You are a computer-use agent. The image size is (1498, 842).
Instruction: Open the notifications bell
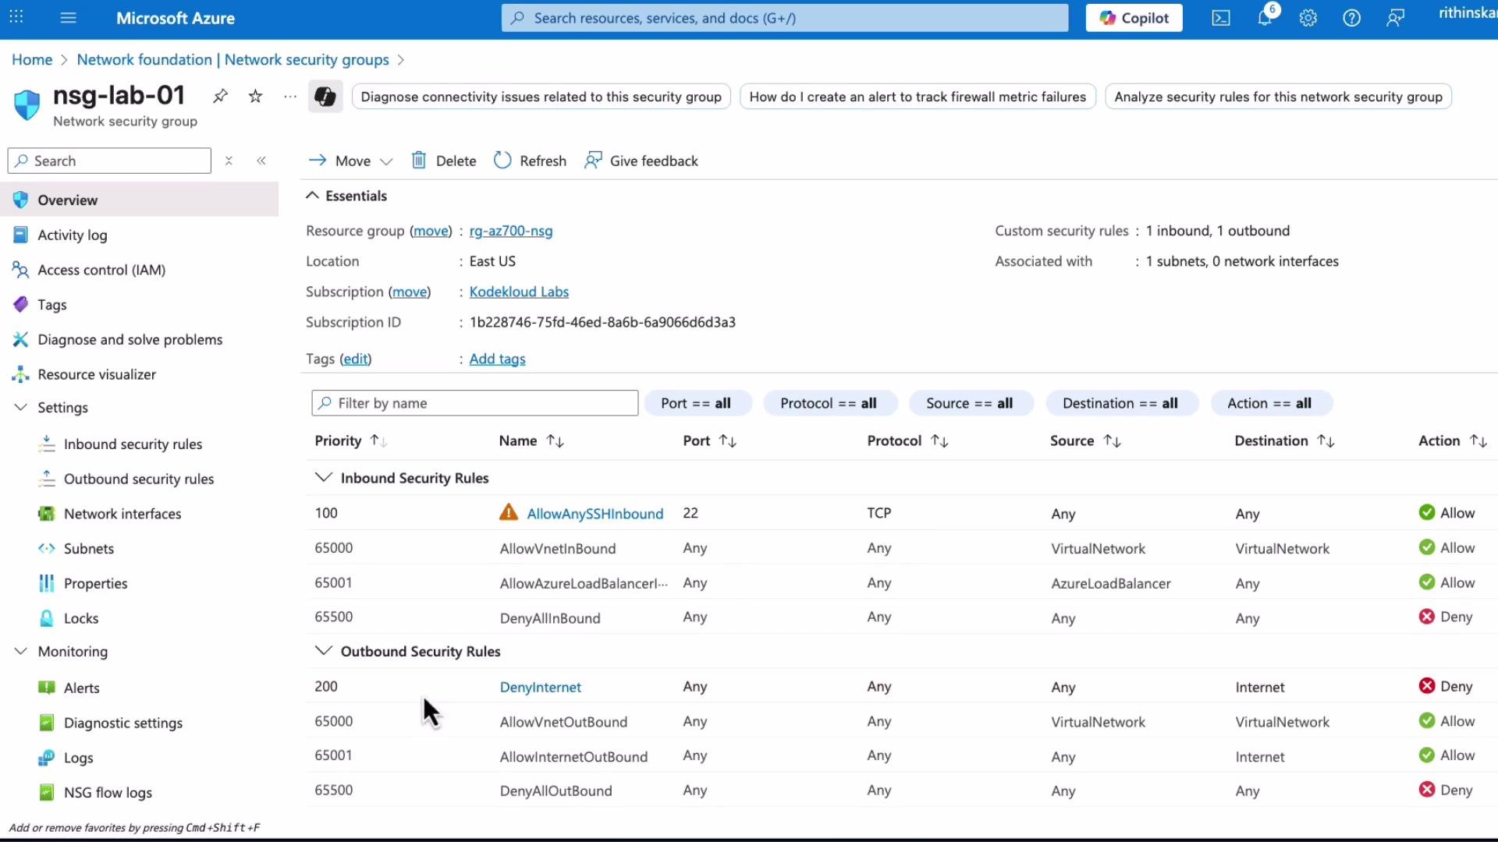tap(1265, 17)
